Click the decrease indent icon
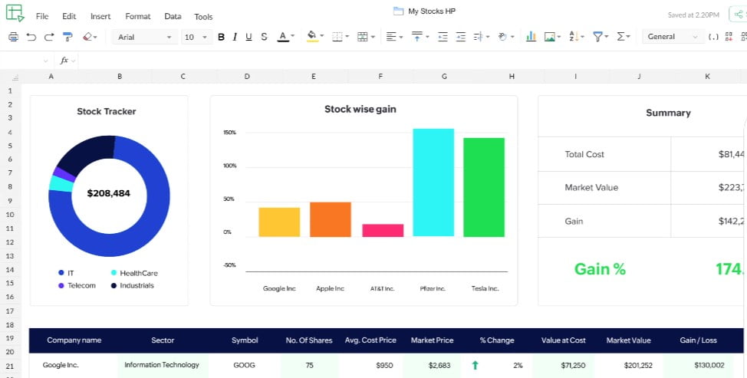 click(443, 37)
